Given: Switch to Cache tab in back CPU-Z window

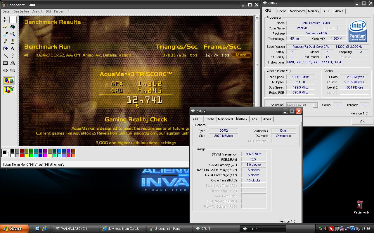Looking at the screenshot, I should pyautogui.click(x=282, y=11).
